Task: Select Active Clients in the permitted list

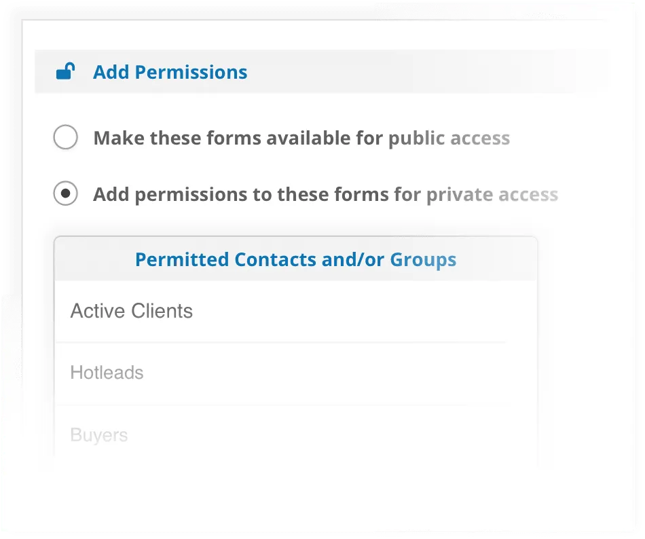Action: (x=132, y=311)
